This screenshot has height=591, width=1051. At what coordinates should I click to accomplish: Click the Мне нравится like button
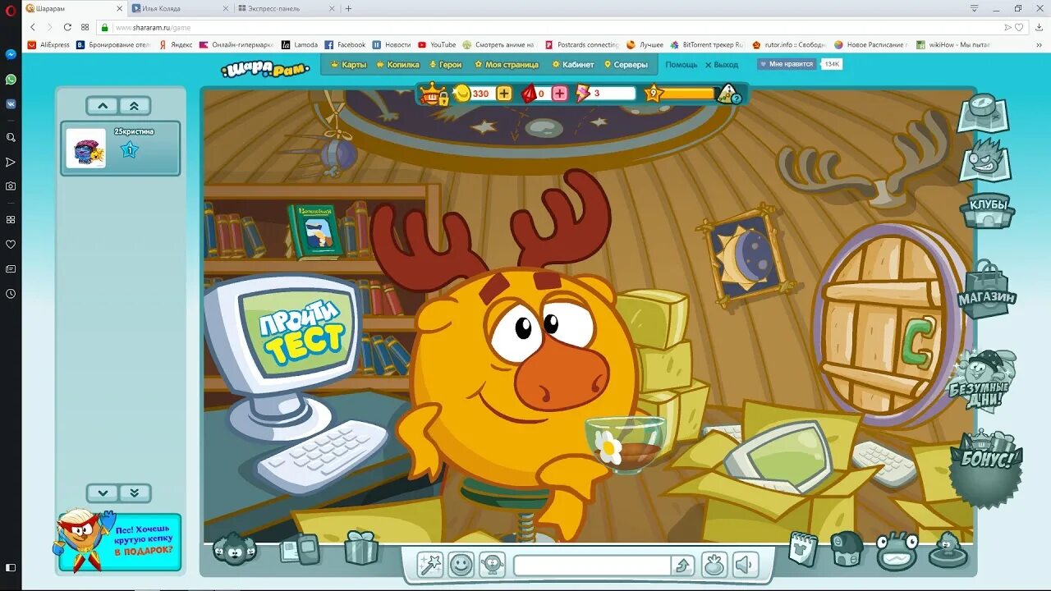pos(787,64)
